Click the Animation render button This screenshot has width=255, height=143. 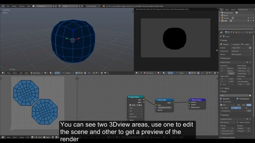235,44
